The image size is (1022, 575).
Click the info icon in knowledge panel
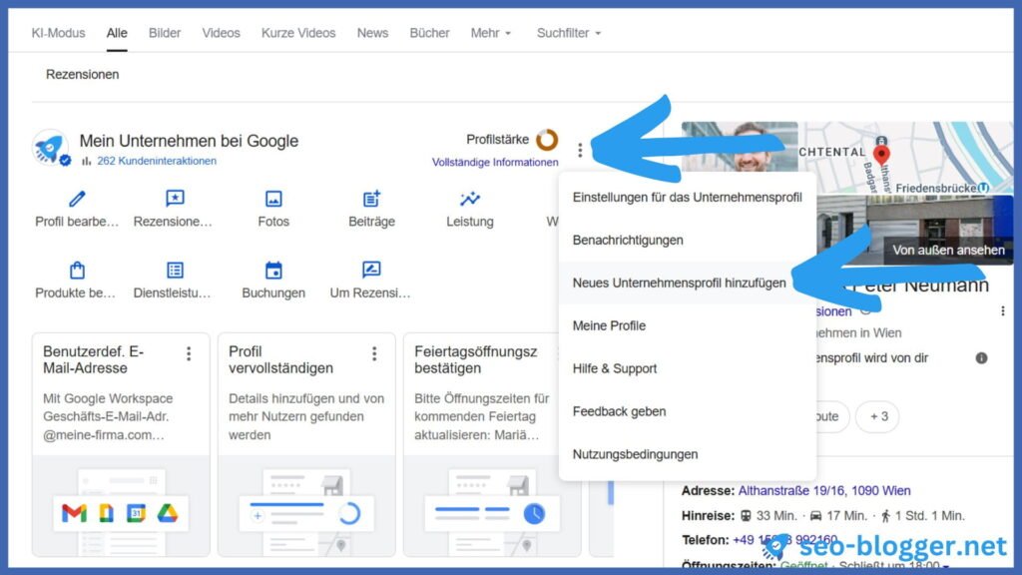tap(981, 358)
